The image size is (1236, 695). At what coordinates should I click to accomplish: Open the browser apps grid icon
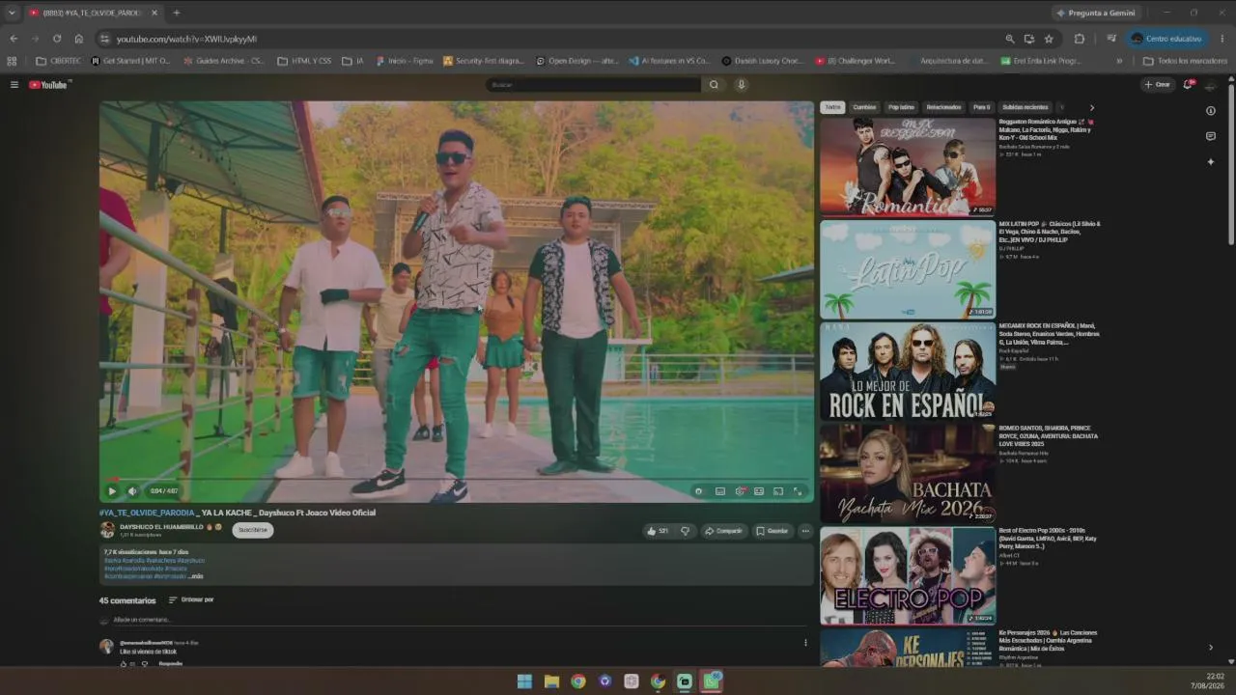pos(12,61)
